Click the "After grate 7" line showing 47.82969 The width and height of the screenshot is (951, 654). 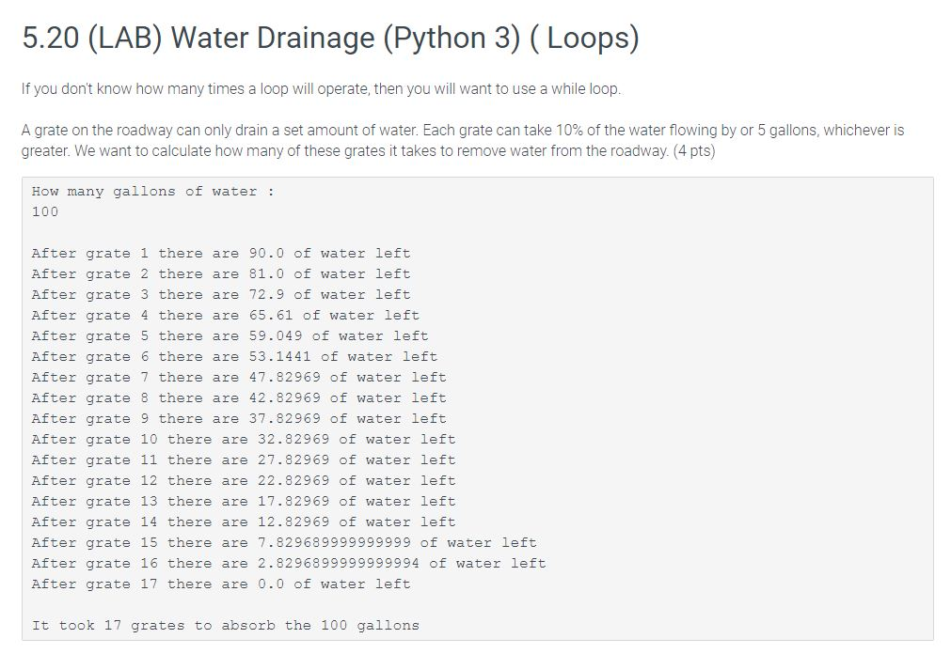[239, 378]
